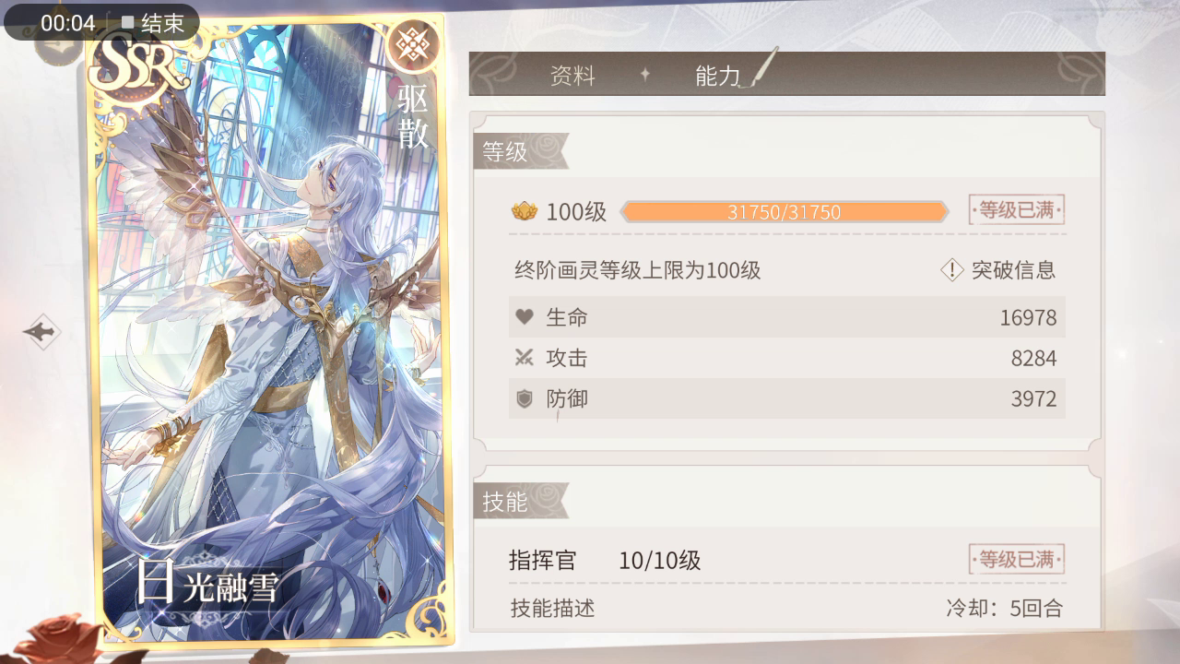Tap the crossed swords icon next to 攻击
This screenshot has height=664, width=1180.
525,358
